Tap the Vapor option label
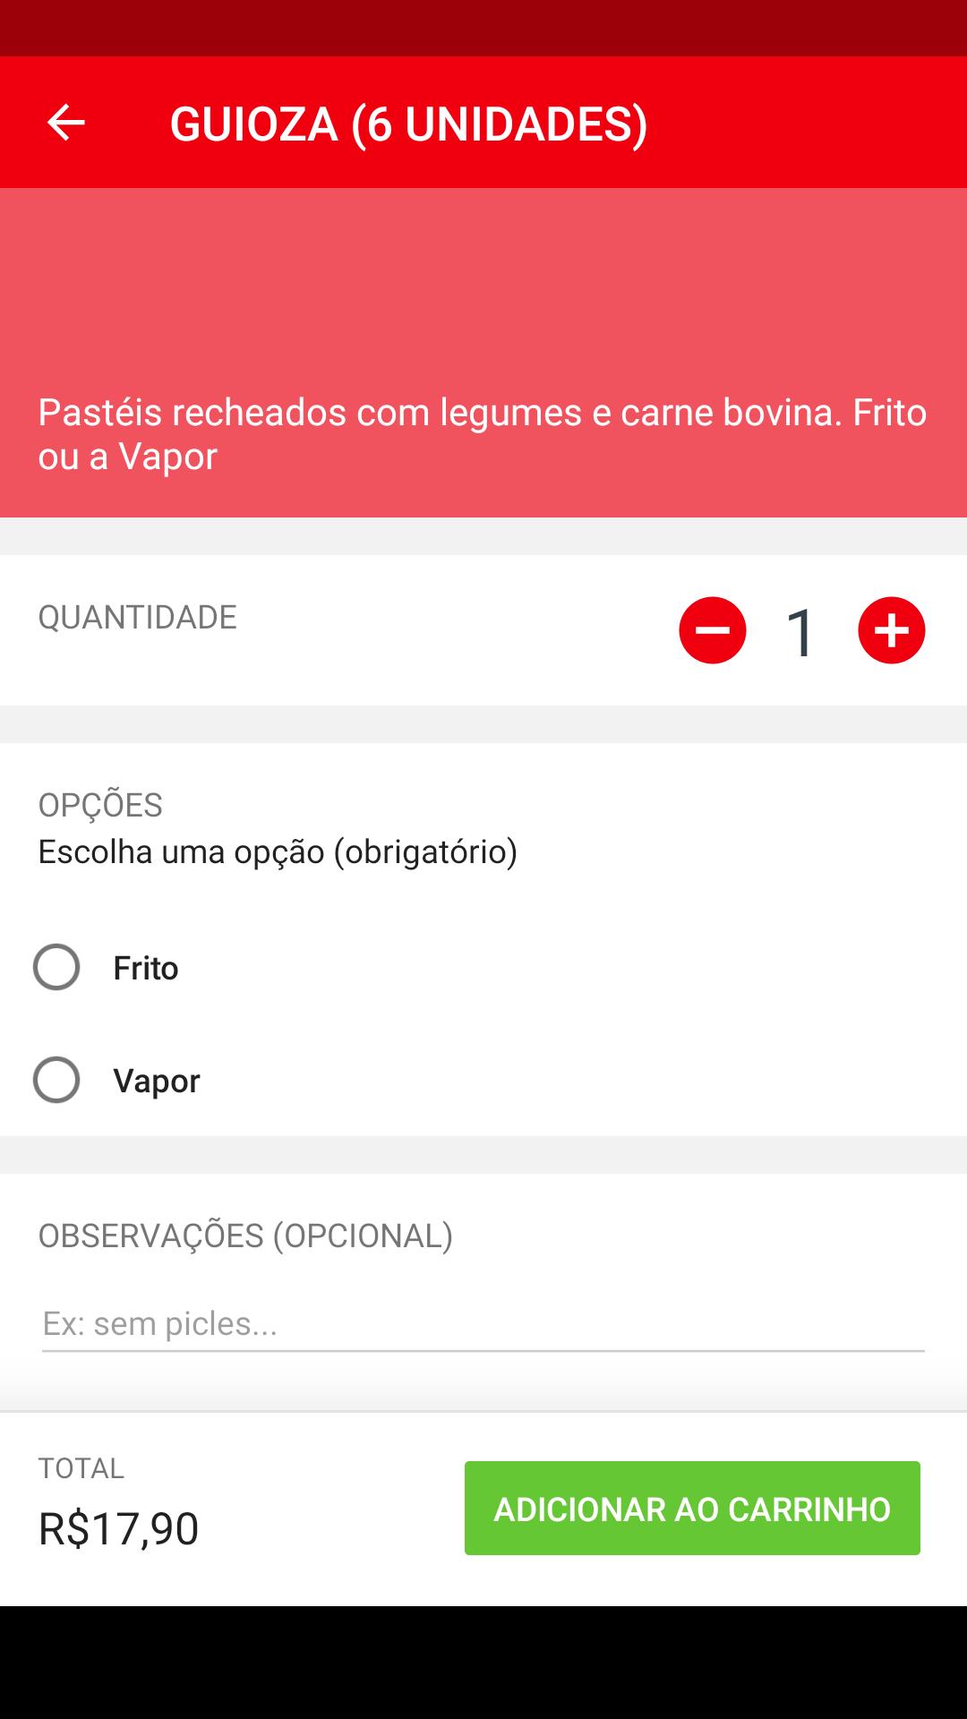The width and height of the screenshot is (967, 1719). point(157,1081)
